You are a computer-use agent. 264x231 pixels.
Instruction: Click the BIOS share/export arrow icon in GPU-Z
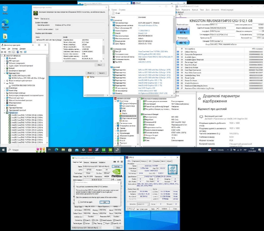click(113, 180)
